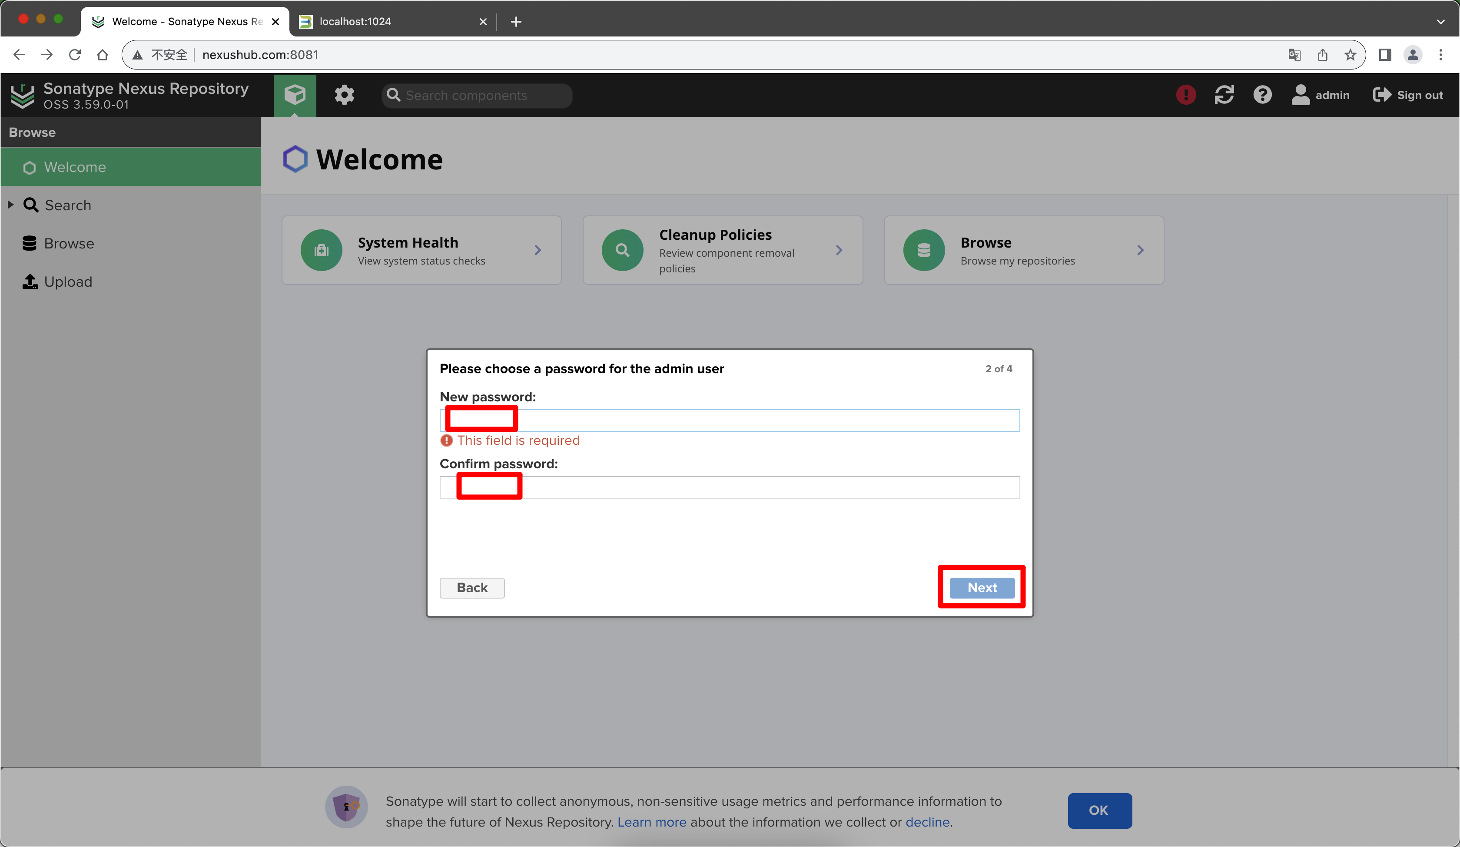Open Browse card chevron

click(1140, 250)
